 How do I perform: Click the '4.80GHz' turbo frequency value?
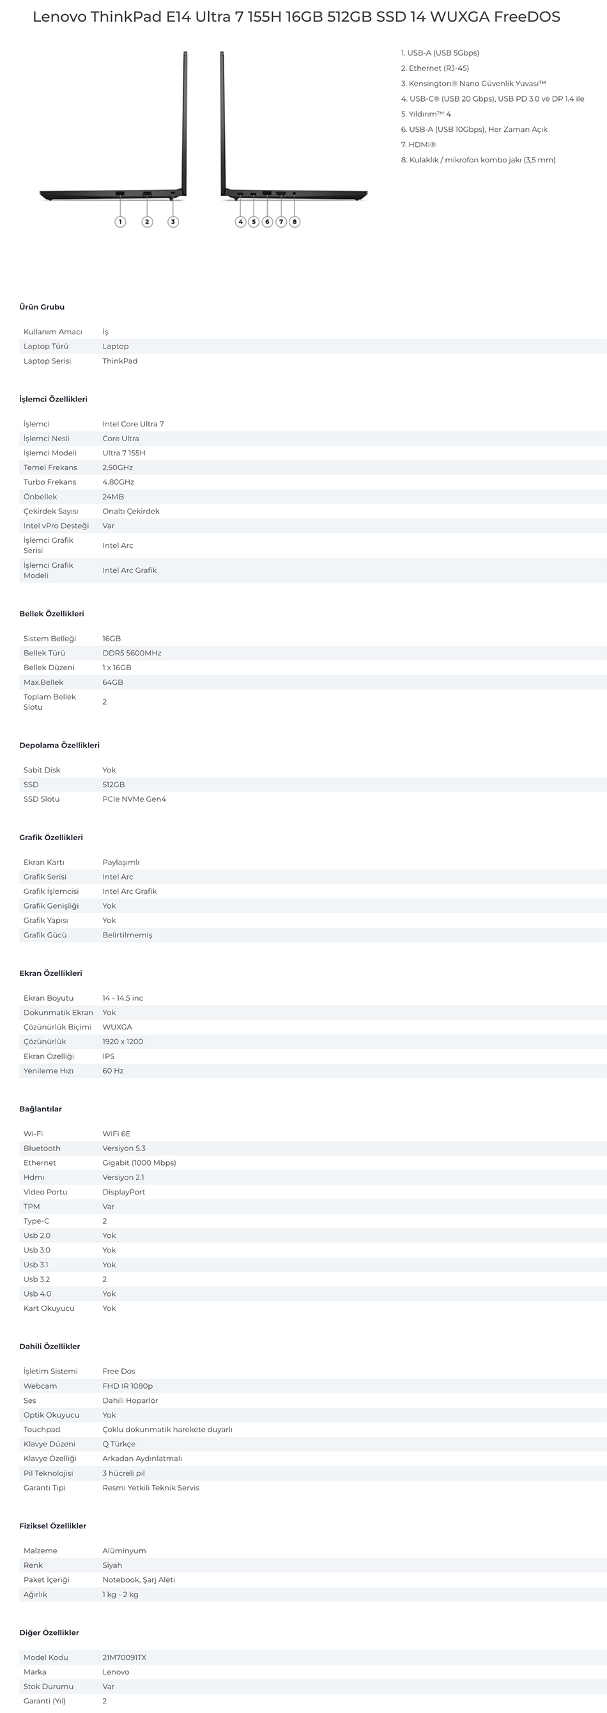[x=118, y=483]
